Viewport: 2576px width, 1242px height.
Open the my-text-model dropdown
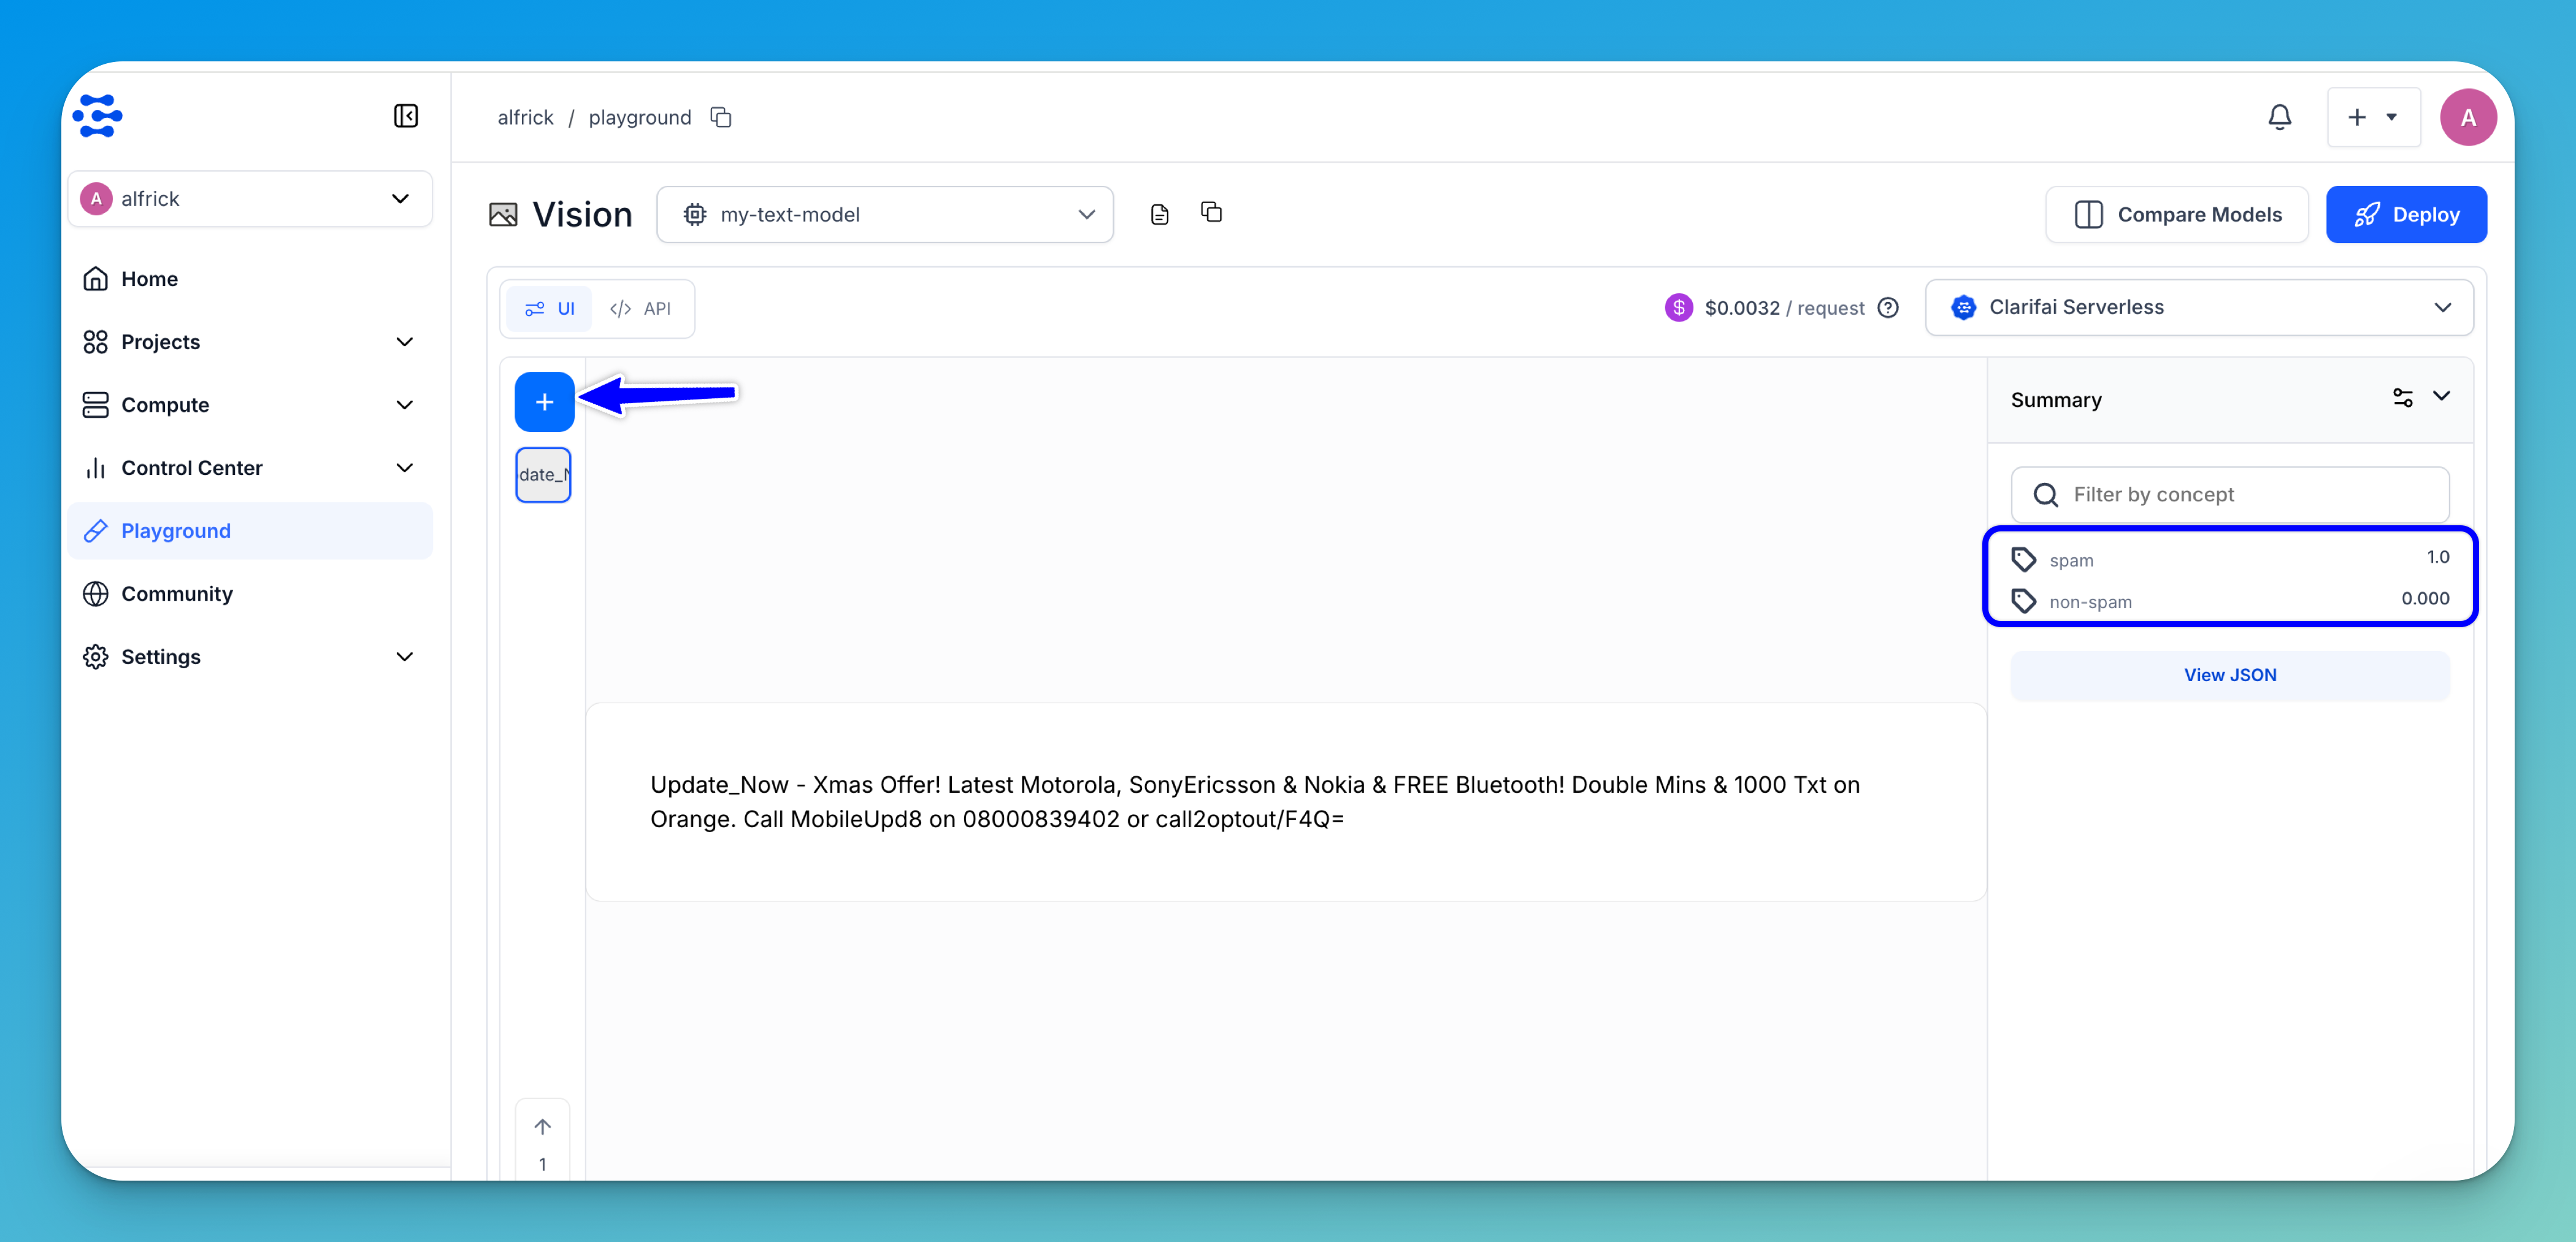885,214
